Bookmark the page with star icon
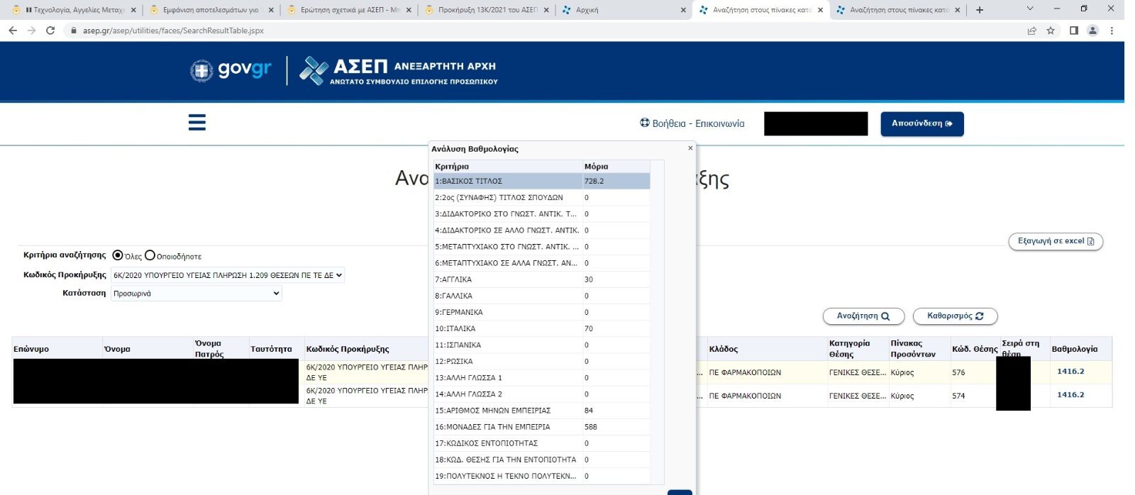1135x495 pixels. pos(1051,30)
